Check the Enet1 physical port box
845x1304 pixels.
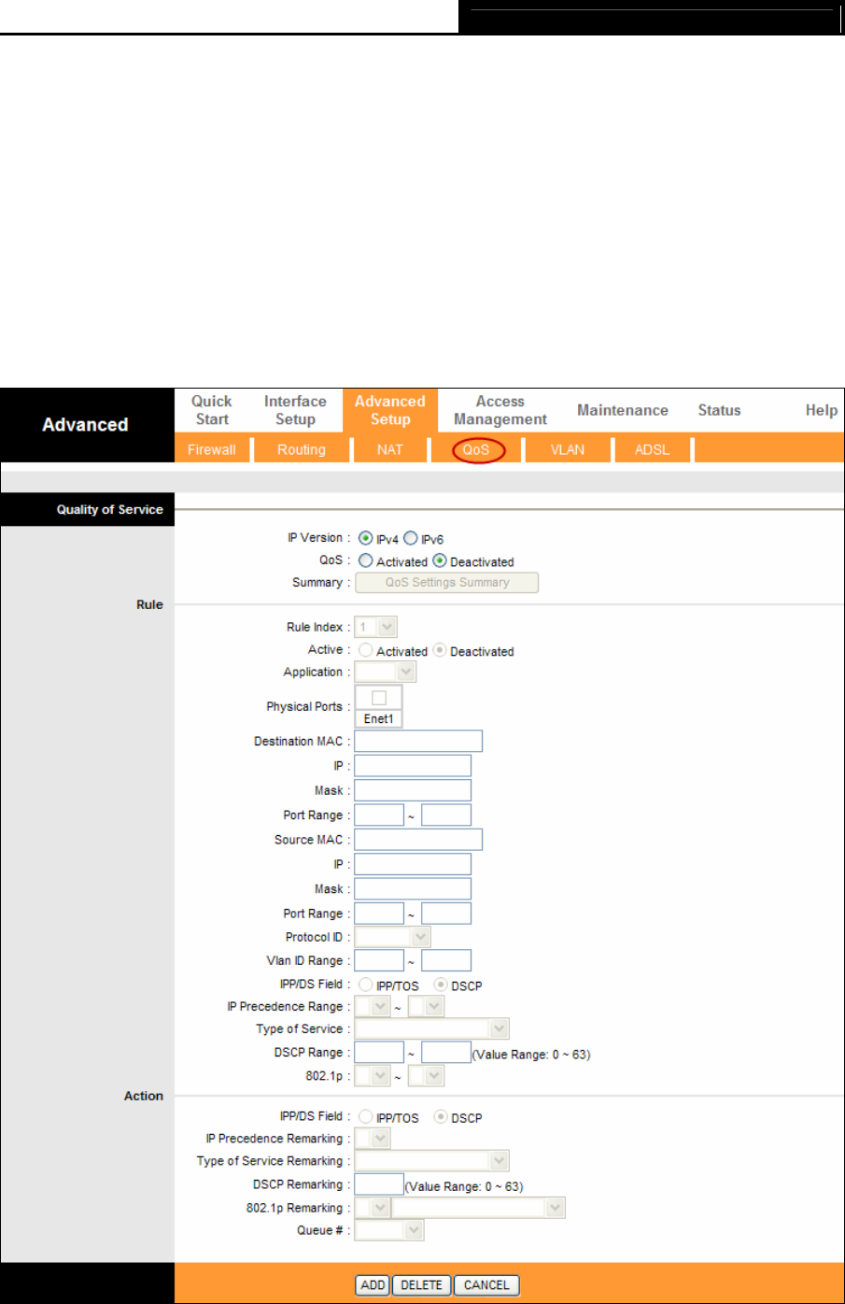click(379, 698)
